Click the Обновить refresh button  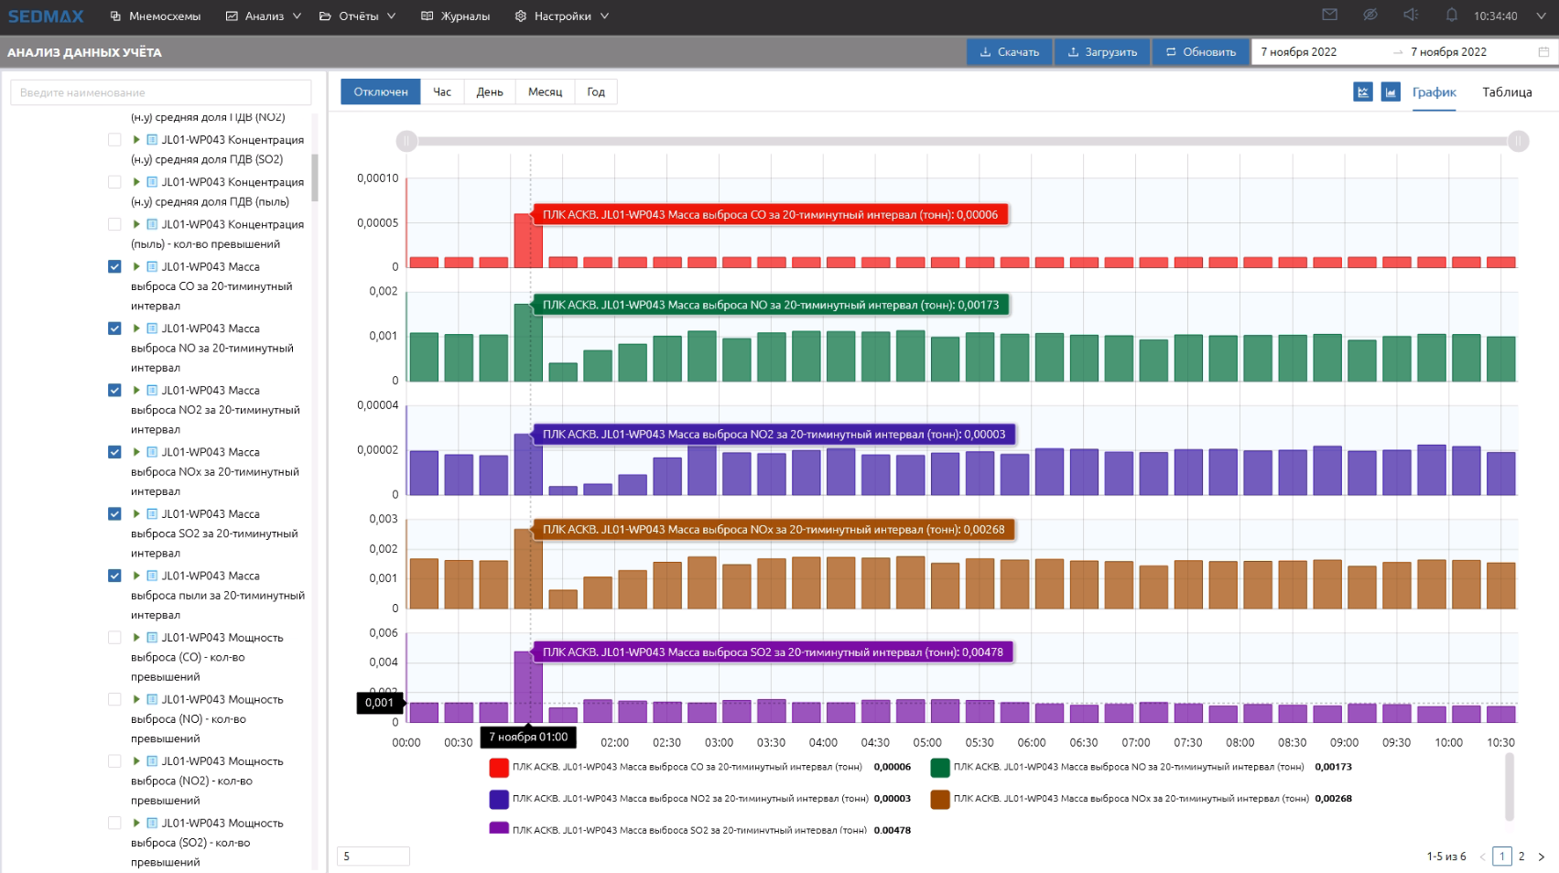(1199, 52)
